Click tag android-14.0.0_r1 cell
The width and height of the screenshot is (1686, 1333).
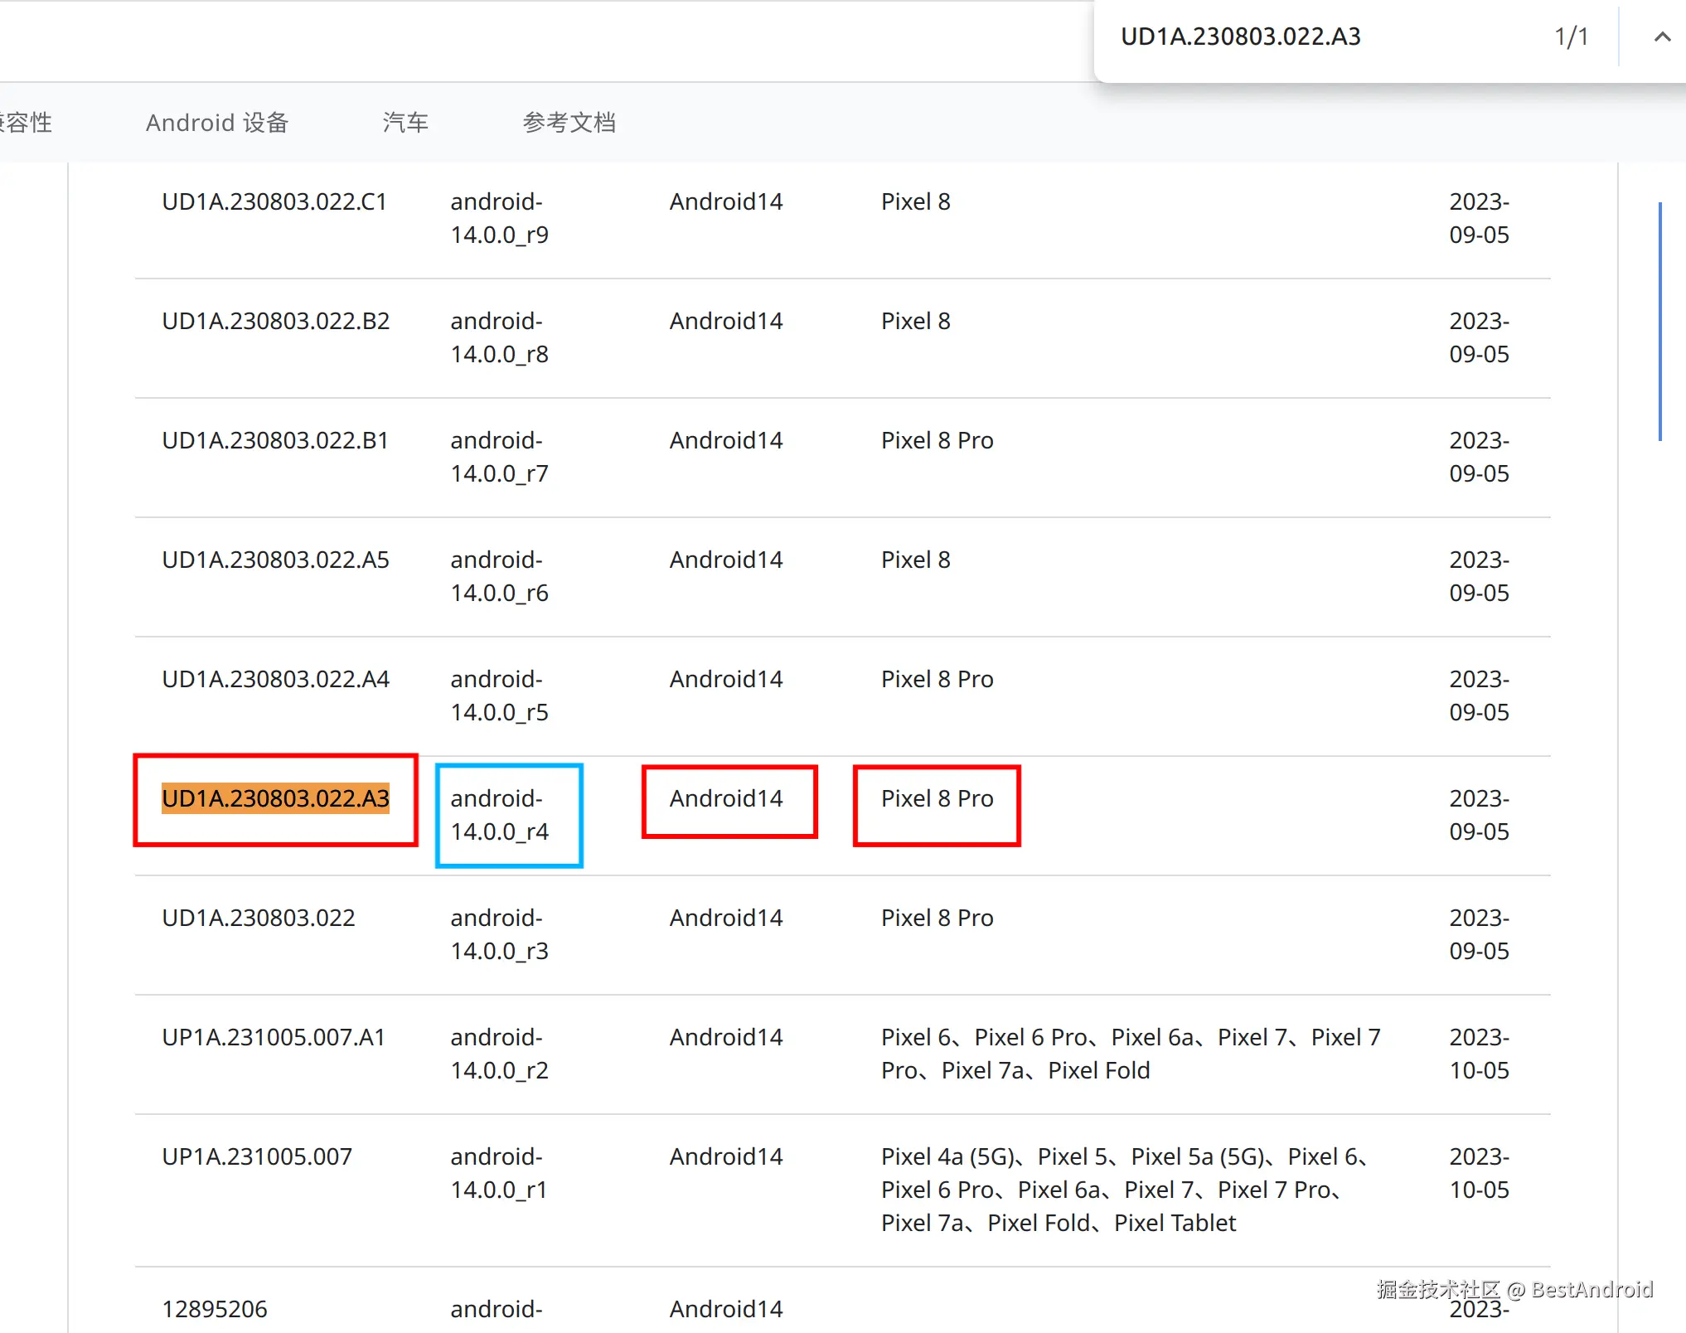(x=499, y=1173)
